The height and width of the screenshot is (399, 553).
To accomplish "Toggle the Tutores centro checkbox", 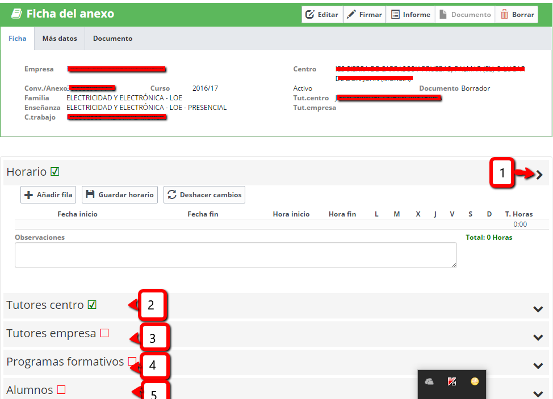I will 92,305.
